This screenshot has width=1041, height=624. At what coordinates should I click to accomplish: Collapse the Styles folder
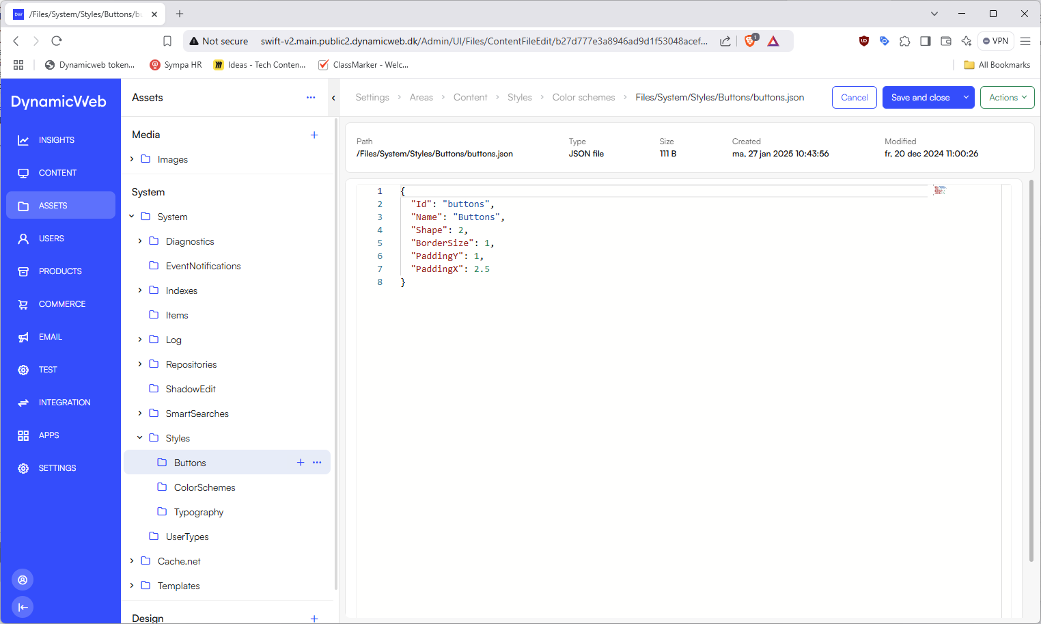click(140, 438)
